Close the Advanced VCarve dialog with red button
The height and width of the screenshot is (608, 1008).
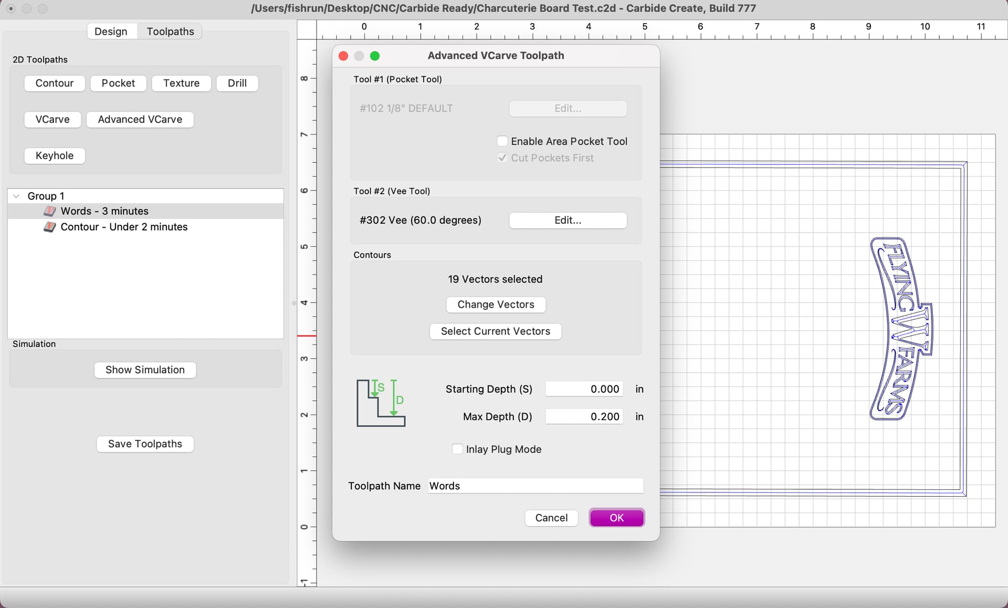[343, 56]
